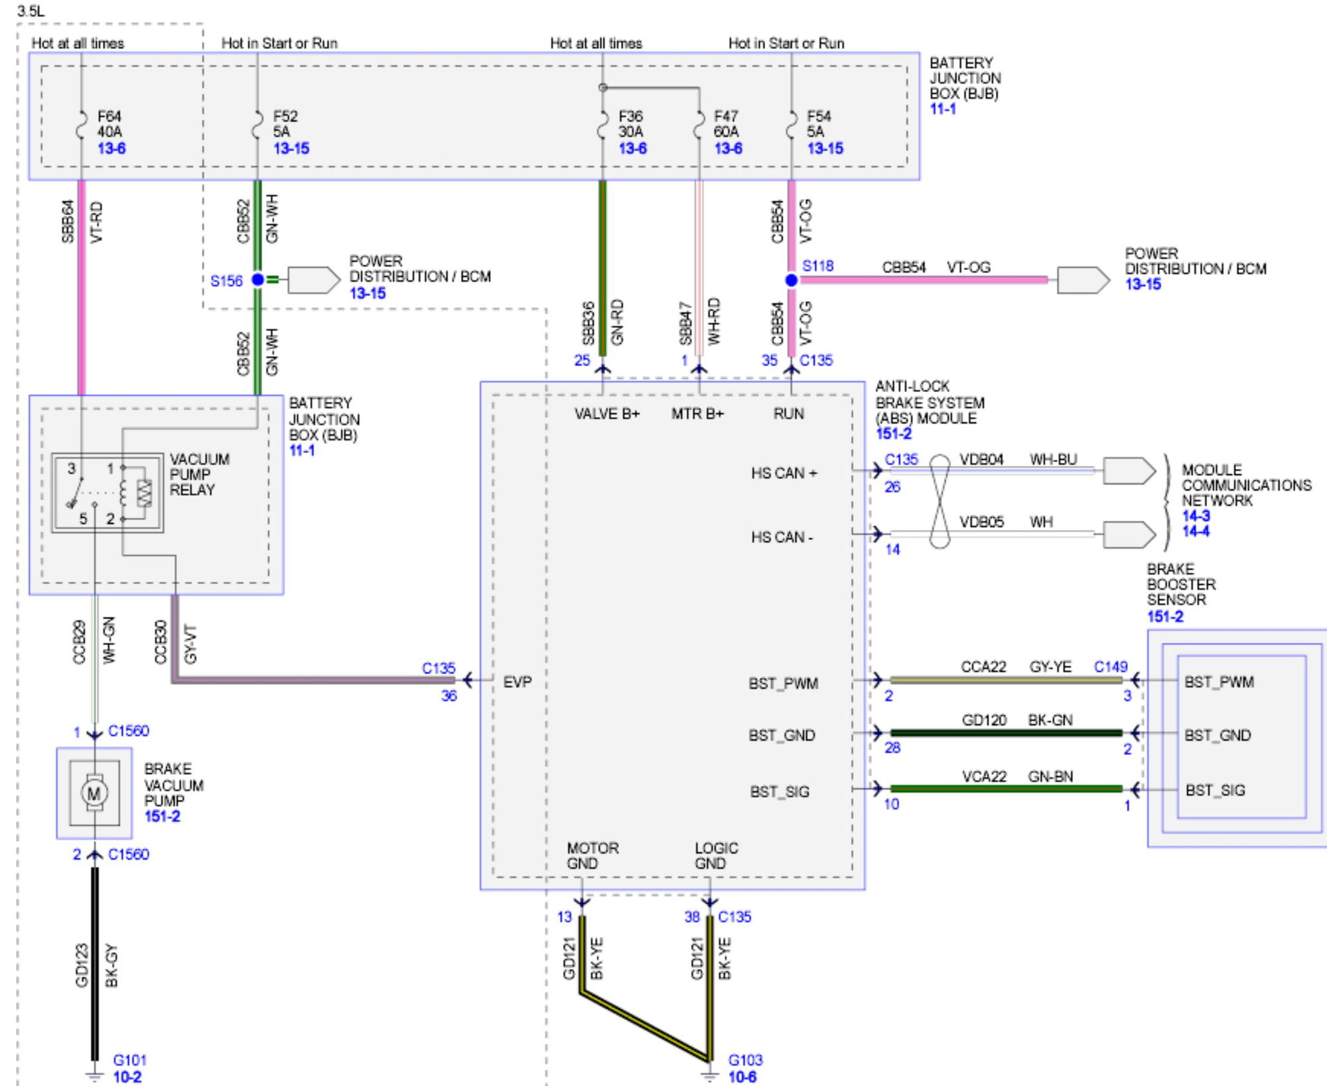Click the G101 ground symbol
This screenshot has height=1086, width=1327.
94,1075
